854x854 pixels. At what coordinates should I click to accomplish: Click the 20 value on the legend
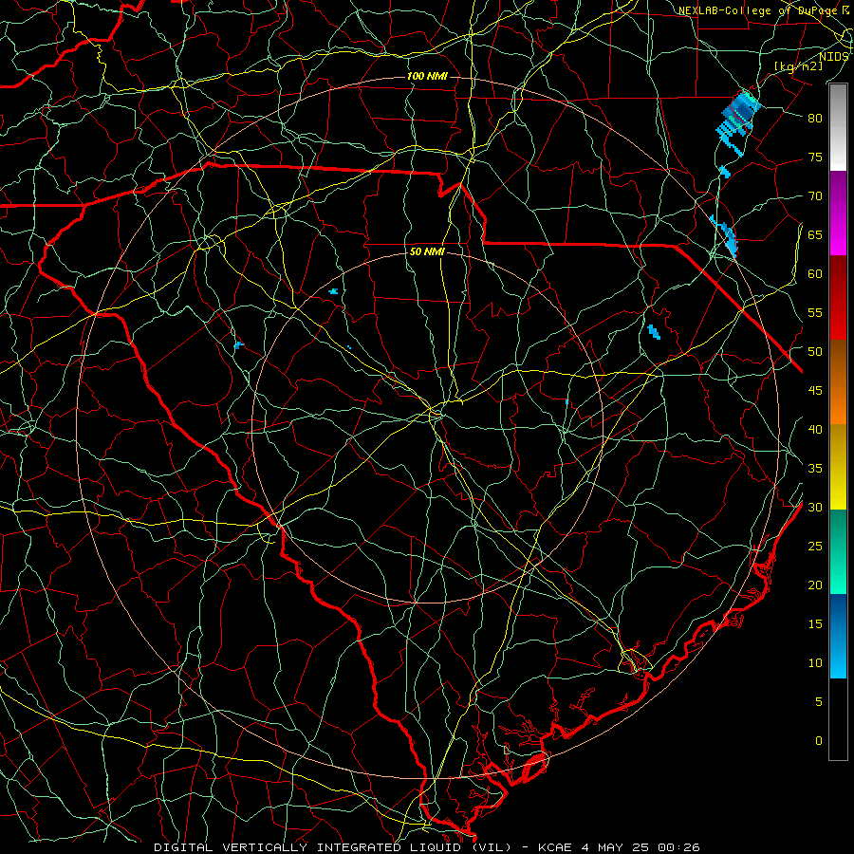pyautogui.click(x=815, y=585)
